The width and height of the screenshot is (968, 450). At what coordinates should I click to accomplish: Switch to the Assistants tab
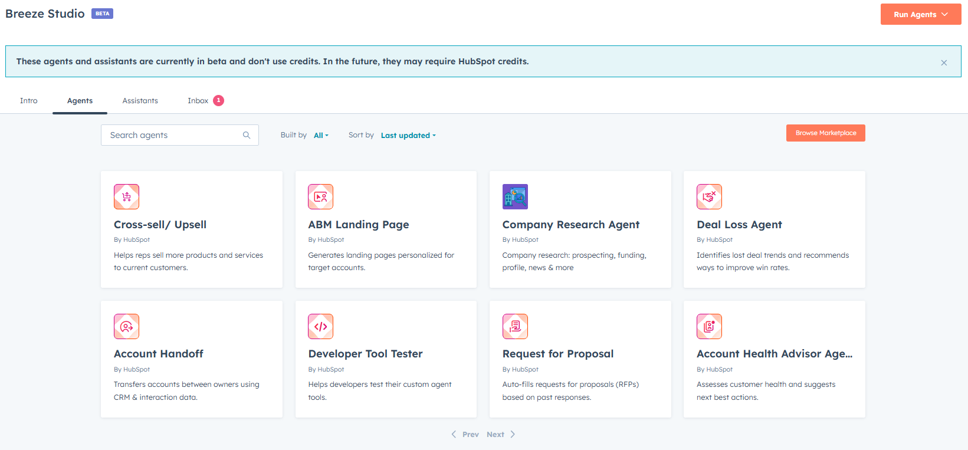pyautogui.click(x=140, y=101)
